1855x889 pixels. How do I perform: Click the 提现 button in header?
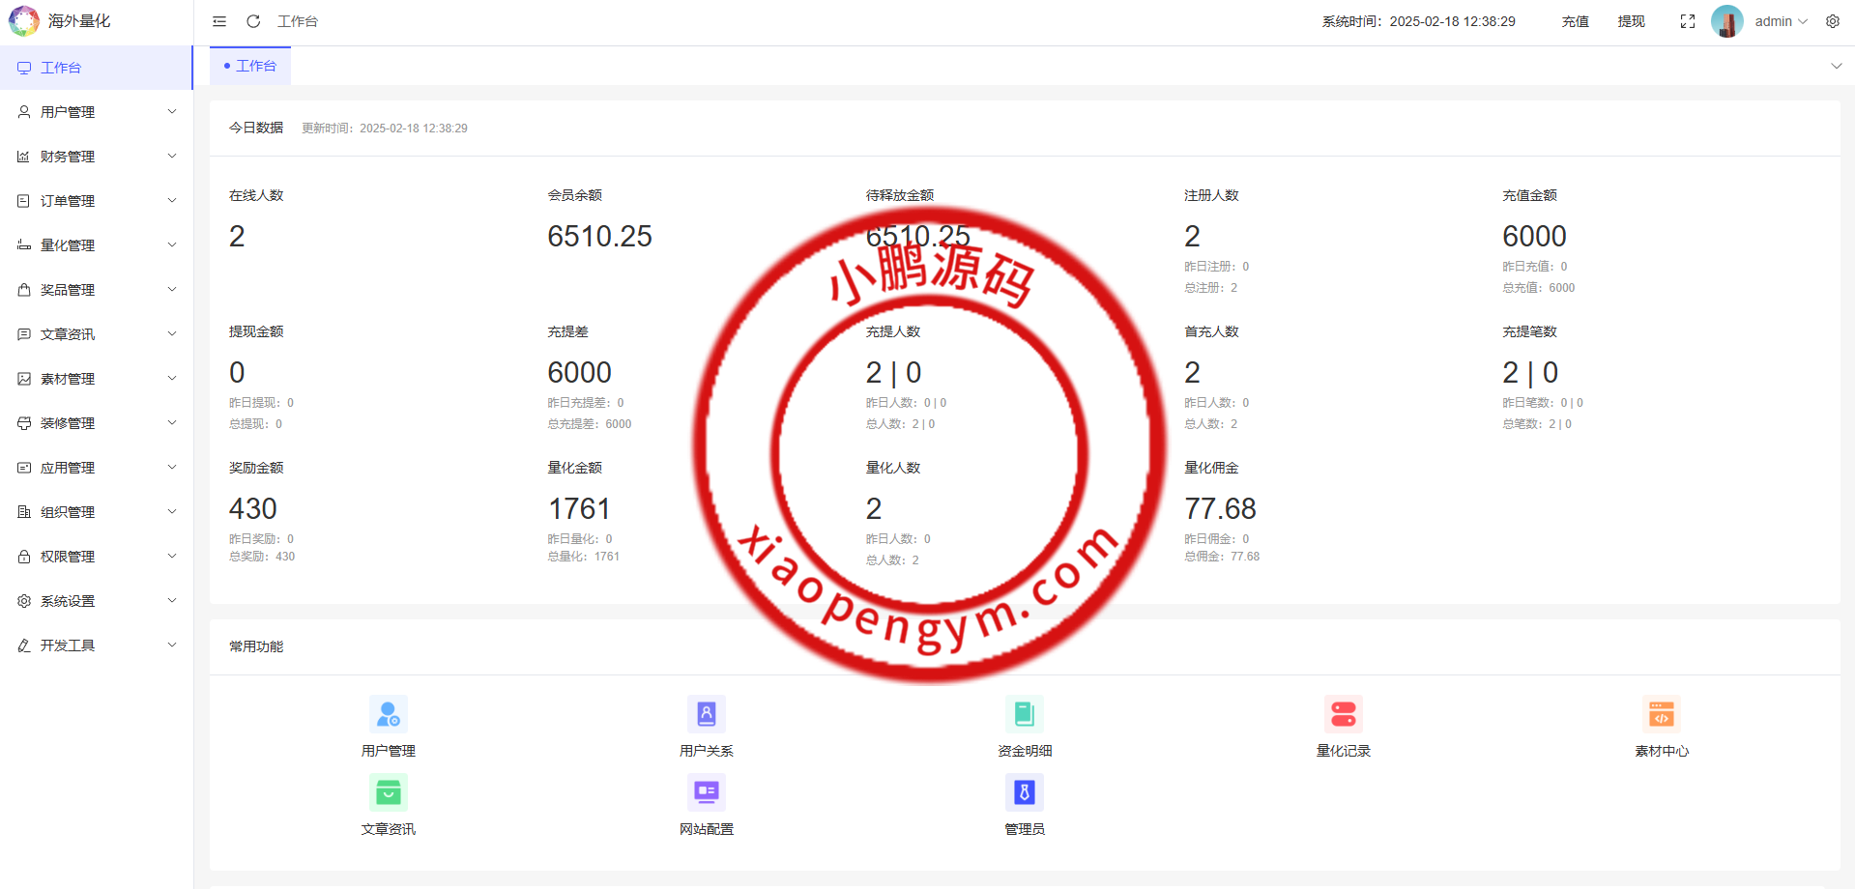[x=1631, y=21]
